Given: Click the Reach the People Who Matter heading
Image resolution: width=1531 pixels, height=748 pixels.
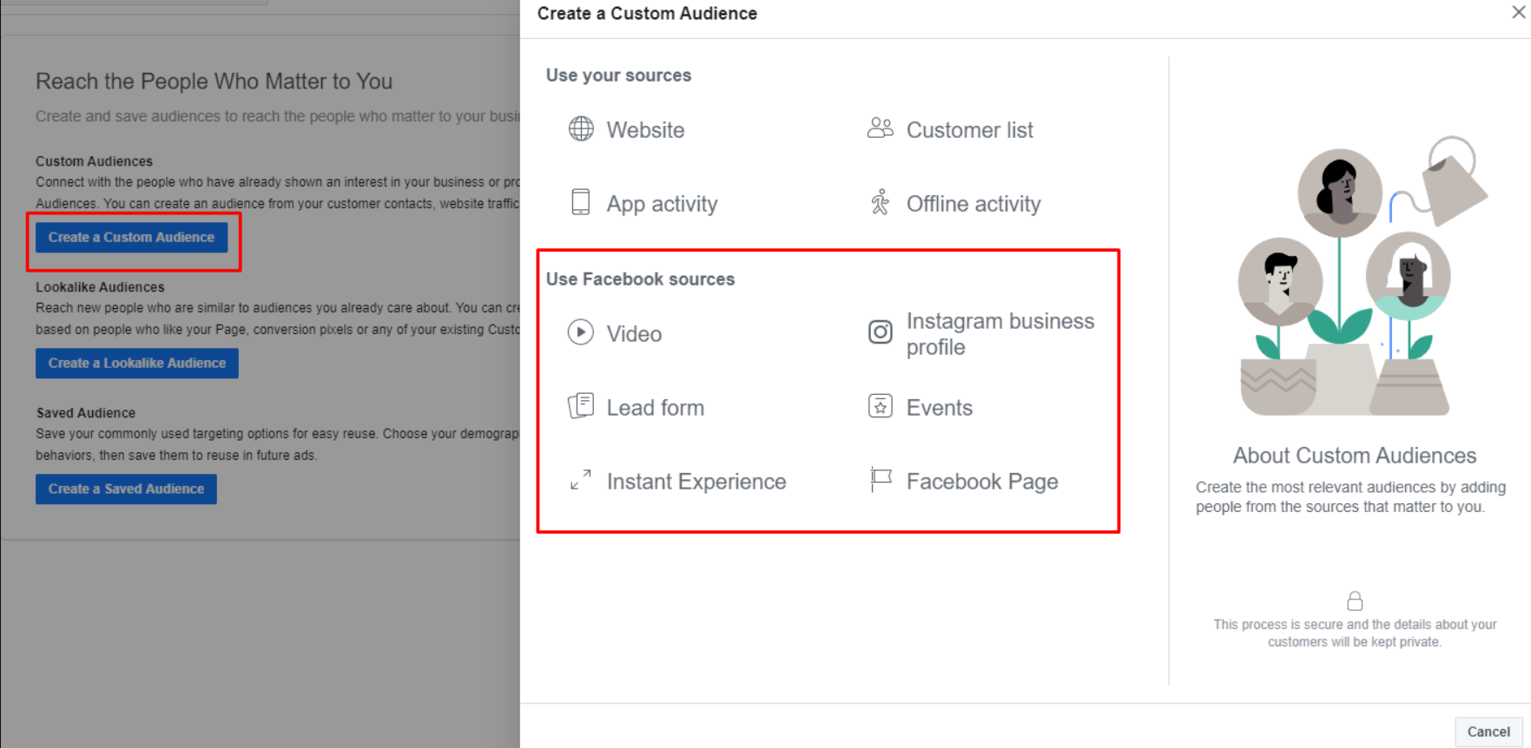Looking at the screenshot, I should (214, 81).
